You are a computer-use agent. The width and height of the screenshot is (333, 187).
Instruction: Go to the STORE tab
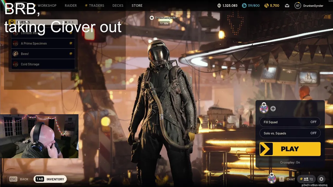pos(137,5)
